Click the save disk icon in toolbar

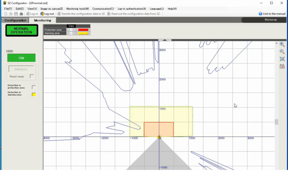pyautogui.click(x=16, y=14)
